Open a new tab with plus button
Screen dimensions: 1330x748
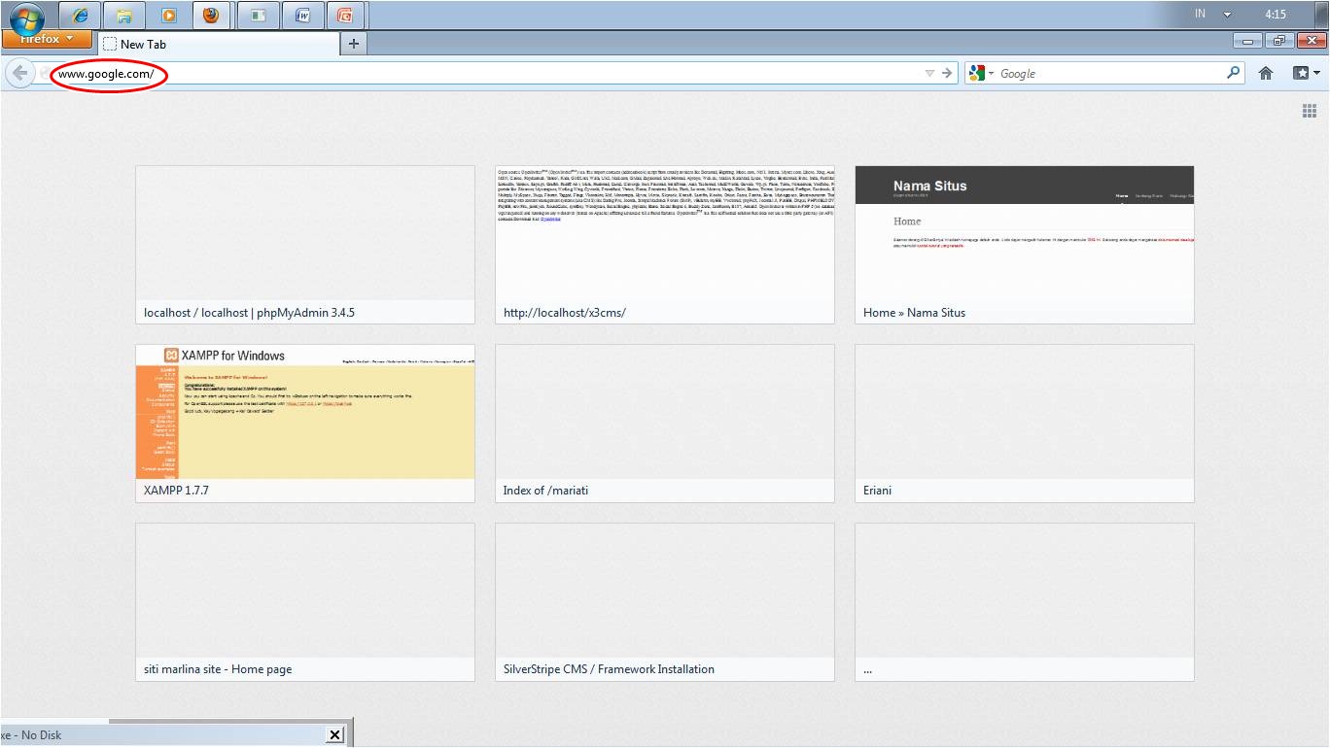point(353,44)
